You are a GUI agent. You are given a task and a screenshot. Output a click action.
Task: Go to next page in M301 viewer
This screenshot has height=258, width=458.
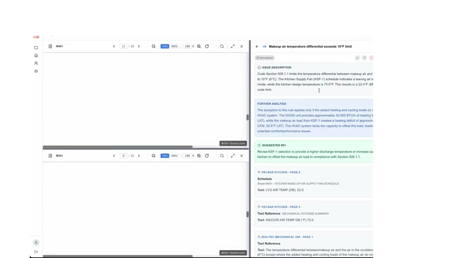click(139, 156)
